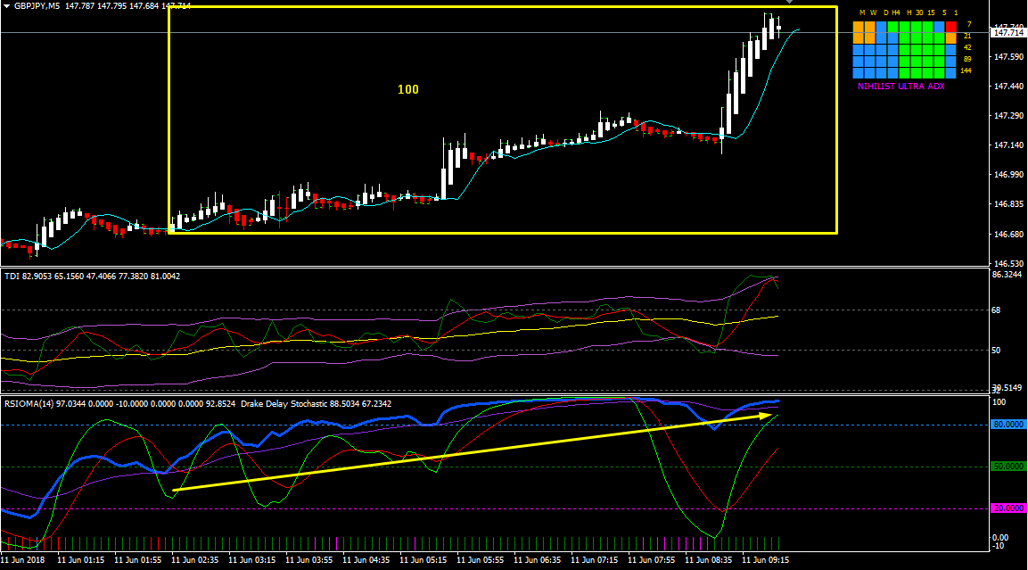The width and height of the screenshot is (1028, 570).
Task: Click the W column header in ADX panel
Action: click(x=873, y=12)
